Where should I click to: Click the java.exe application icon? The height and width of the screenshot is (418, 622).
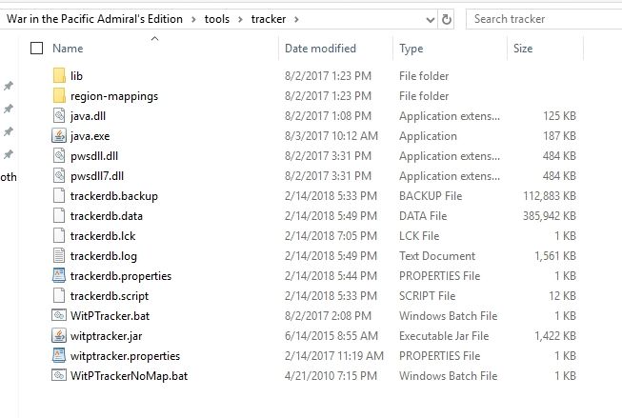(59, 135)
